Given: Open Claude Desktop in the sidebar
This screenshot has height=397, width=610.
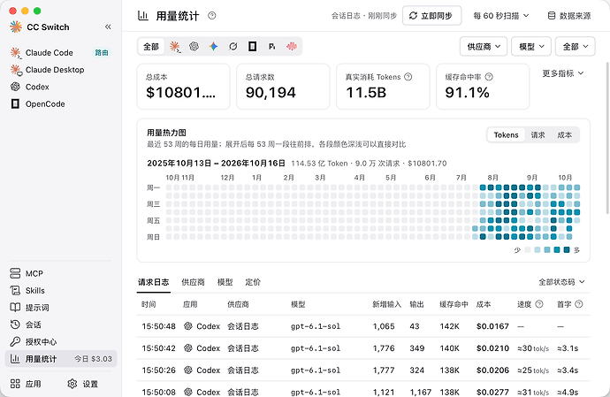Looking at the screenshot, I should [x=61, y=70].
